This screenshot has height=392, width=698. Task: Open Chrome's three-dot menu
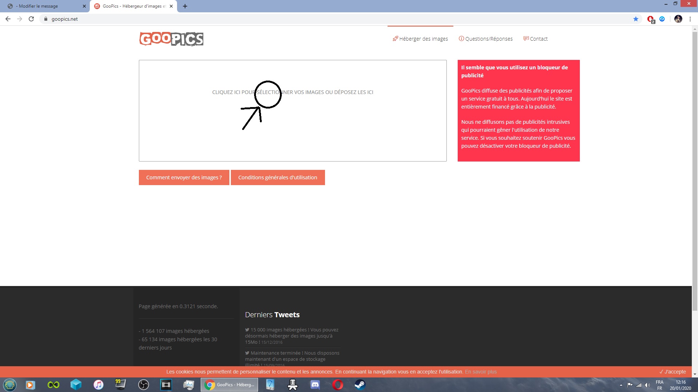coord(690,19)
